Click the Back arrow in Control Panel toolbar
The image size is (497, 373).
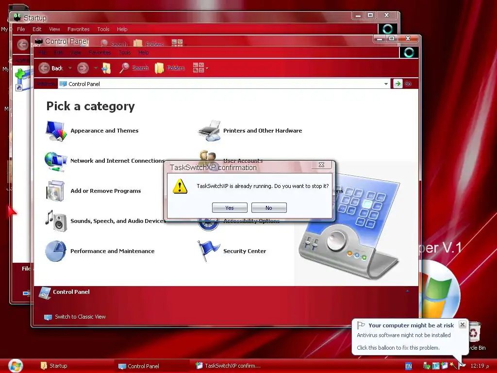[44, 68]
